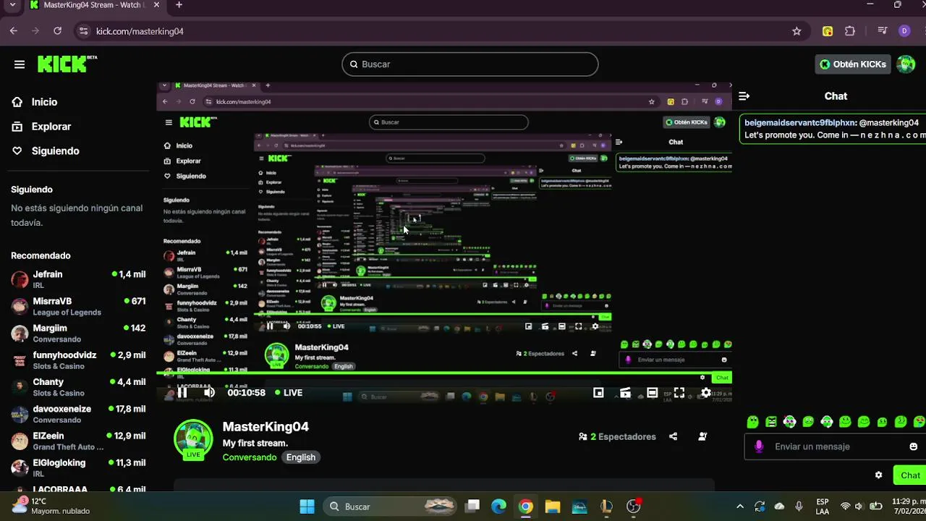Open the emoji picker in the chat input
Image resolution: width=926 pixels, height=521 pixels.
913,446
